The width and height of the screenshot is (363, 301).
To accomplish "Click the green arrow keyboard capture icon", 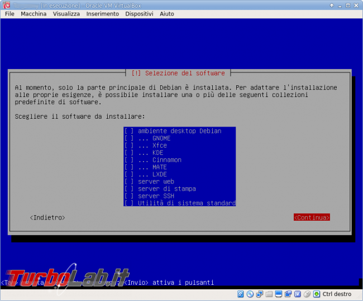I will pos(317,294).
